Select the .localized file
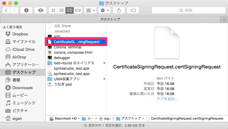Image resolution: width=228 pixels, height=129 pixels. click(62, 31)
